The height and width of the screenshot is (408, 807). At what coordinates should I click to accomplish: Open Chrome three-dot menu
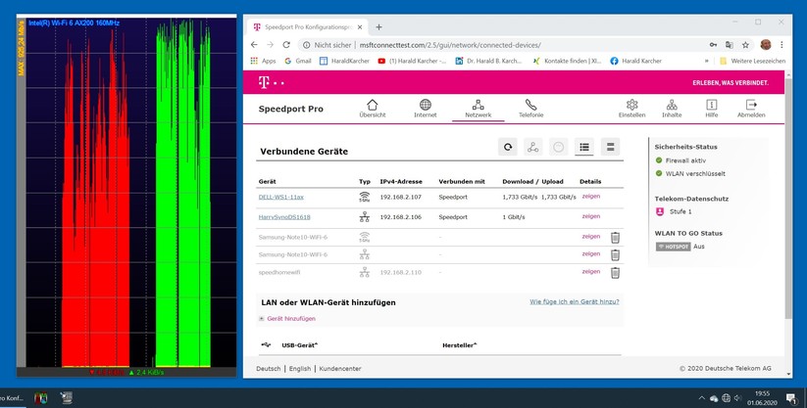[x=782, y=45]
